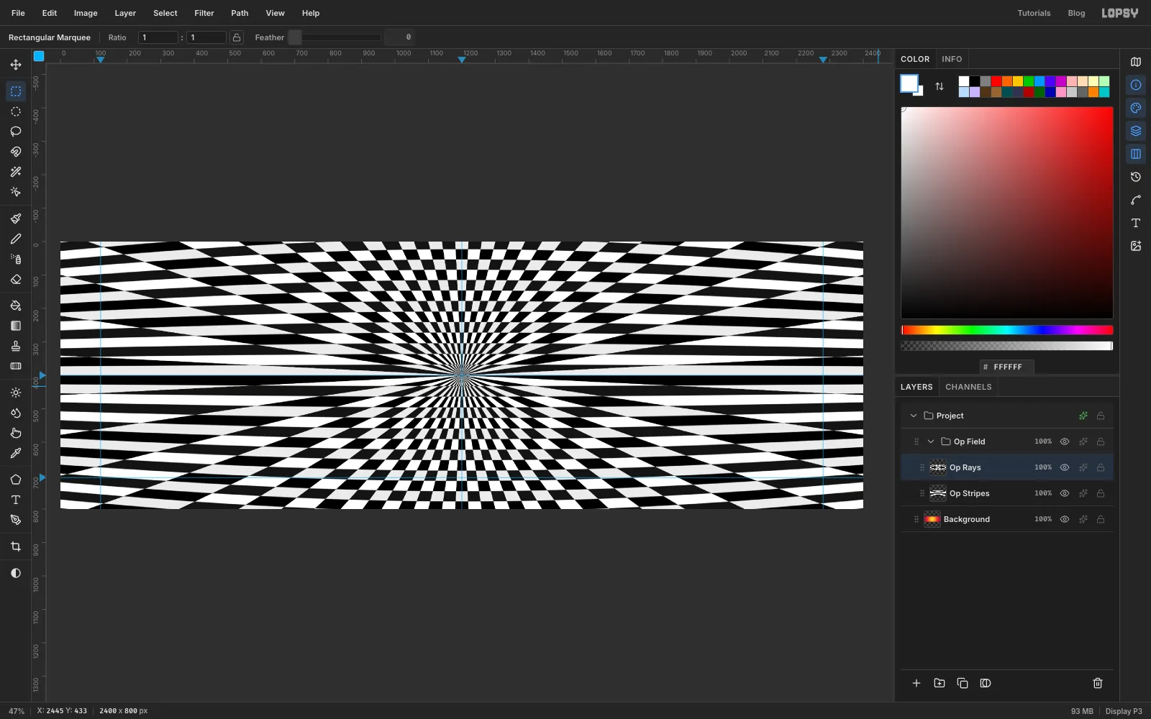Select the Text tool in left toolbar
The width and height of the screenshot is (1151, 719).
[16, 500]
